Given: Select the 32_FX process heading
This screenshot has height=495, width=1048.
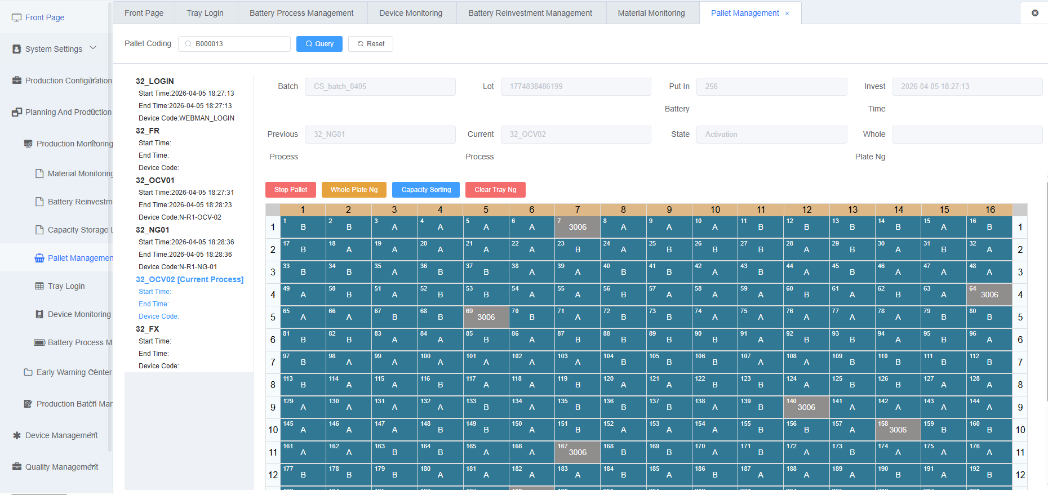Looking at the screenshot, I should pos(148,329).
